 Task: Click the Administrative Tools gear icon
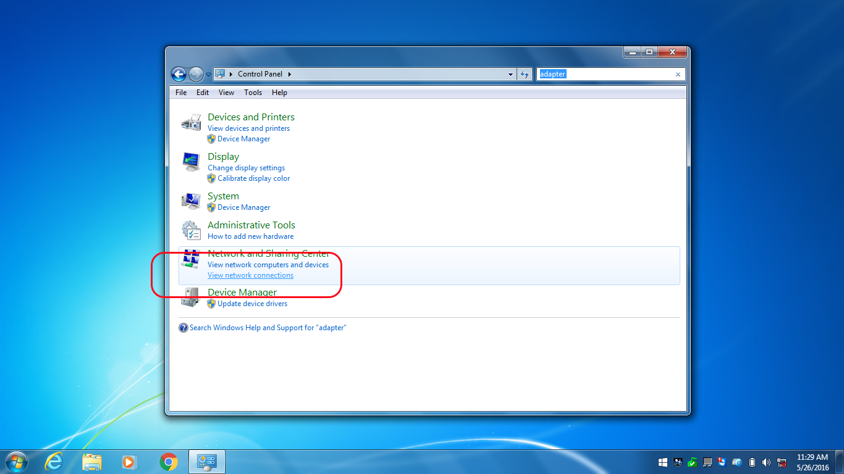click(191, 230)
